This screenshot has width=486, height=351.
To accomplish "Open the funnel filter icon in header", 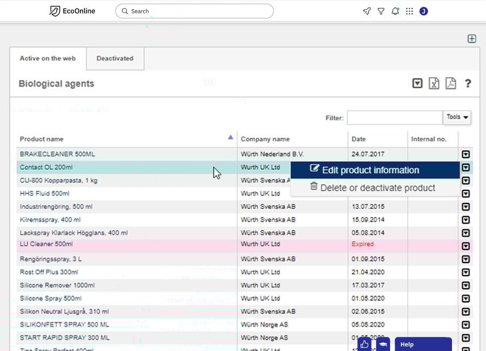I will pos(381,11).
